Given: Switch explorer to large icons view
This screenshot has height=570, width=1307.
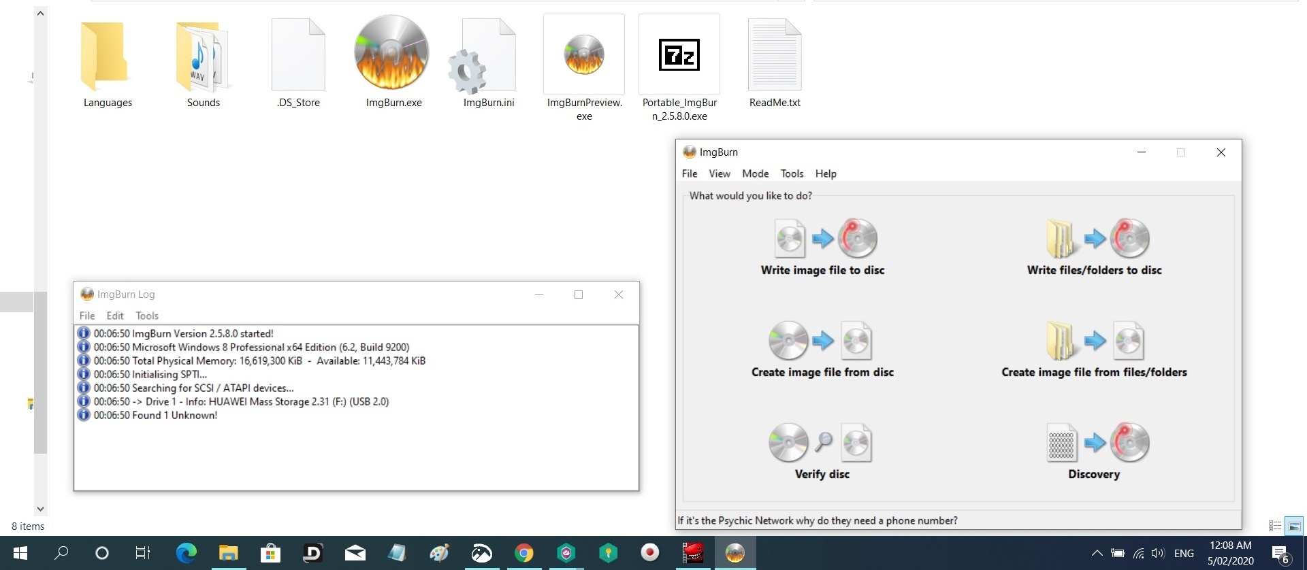Looking at the screenshot, I should [x=1294, y=526].
